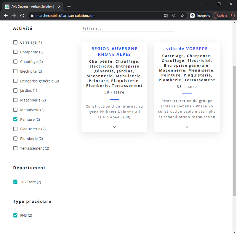Click the Incognito profile icon

click(x=192, y=16)
